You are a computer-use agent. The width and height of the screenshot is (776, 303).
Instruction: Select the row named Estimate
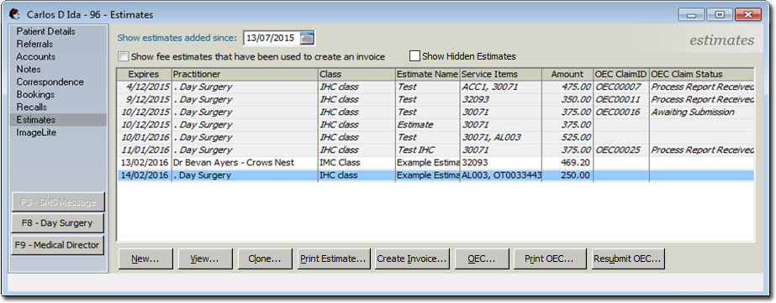436,124
